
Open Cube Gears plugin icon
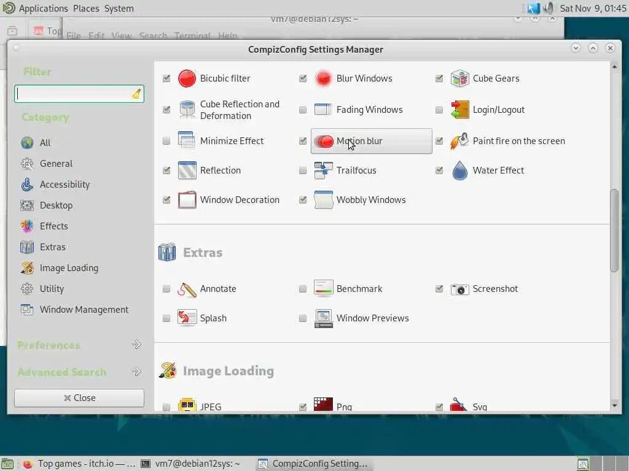coord(459,78)
